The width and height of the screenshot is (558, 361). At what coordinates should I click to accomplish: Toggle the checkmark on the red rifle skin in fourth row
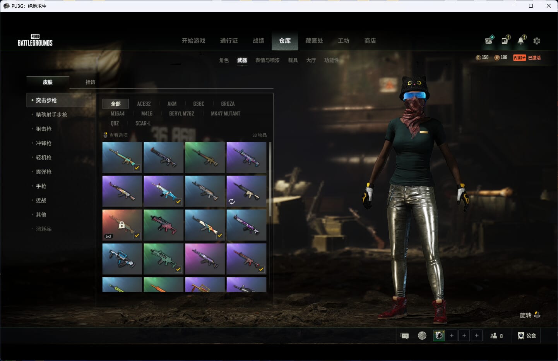pos(261,269)
